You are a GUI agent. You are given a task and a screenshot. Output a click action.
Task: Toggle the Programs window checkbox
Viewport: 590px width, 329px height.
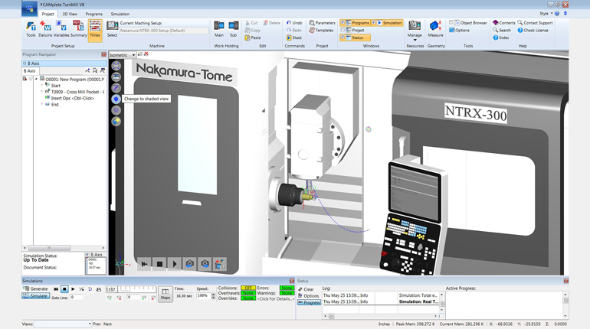(343, 23)
